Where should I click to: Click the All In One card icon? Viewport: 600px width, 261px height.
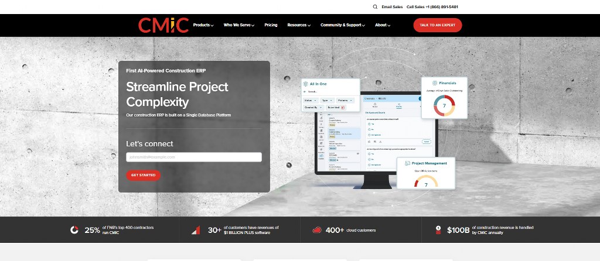(x=305, y=84)
